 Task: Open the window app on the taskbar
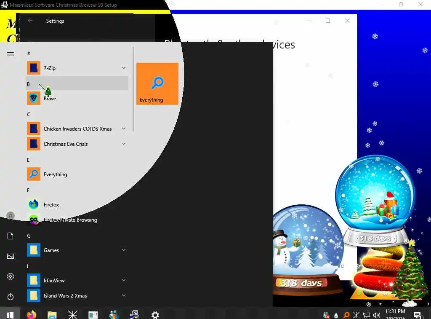tap(93, 314)
